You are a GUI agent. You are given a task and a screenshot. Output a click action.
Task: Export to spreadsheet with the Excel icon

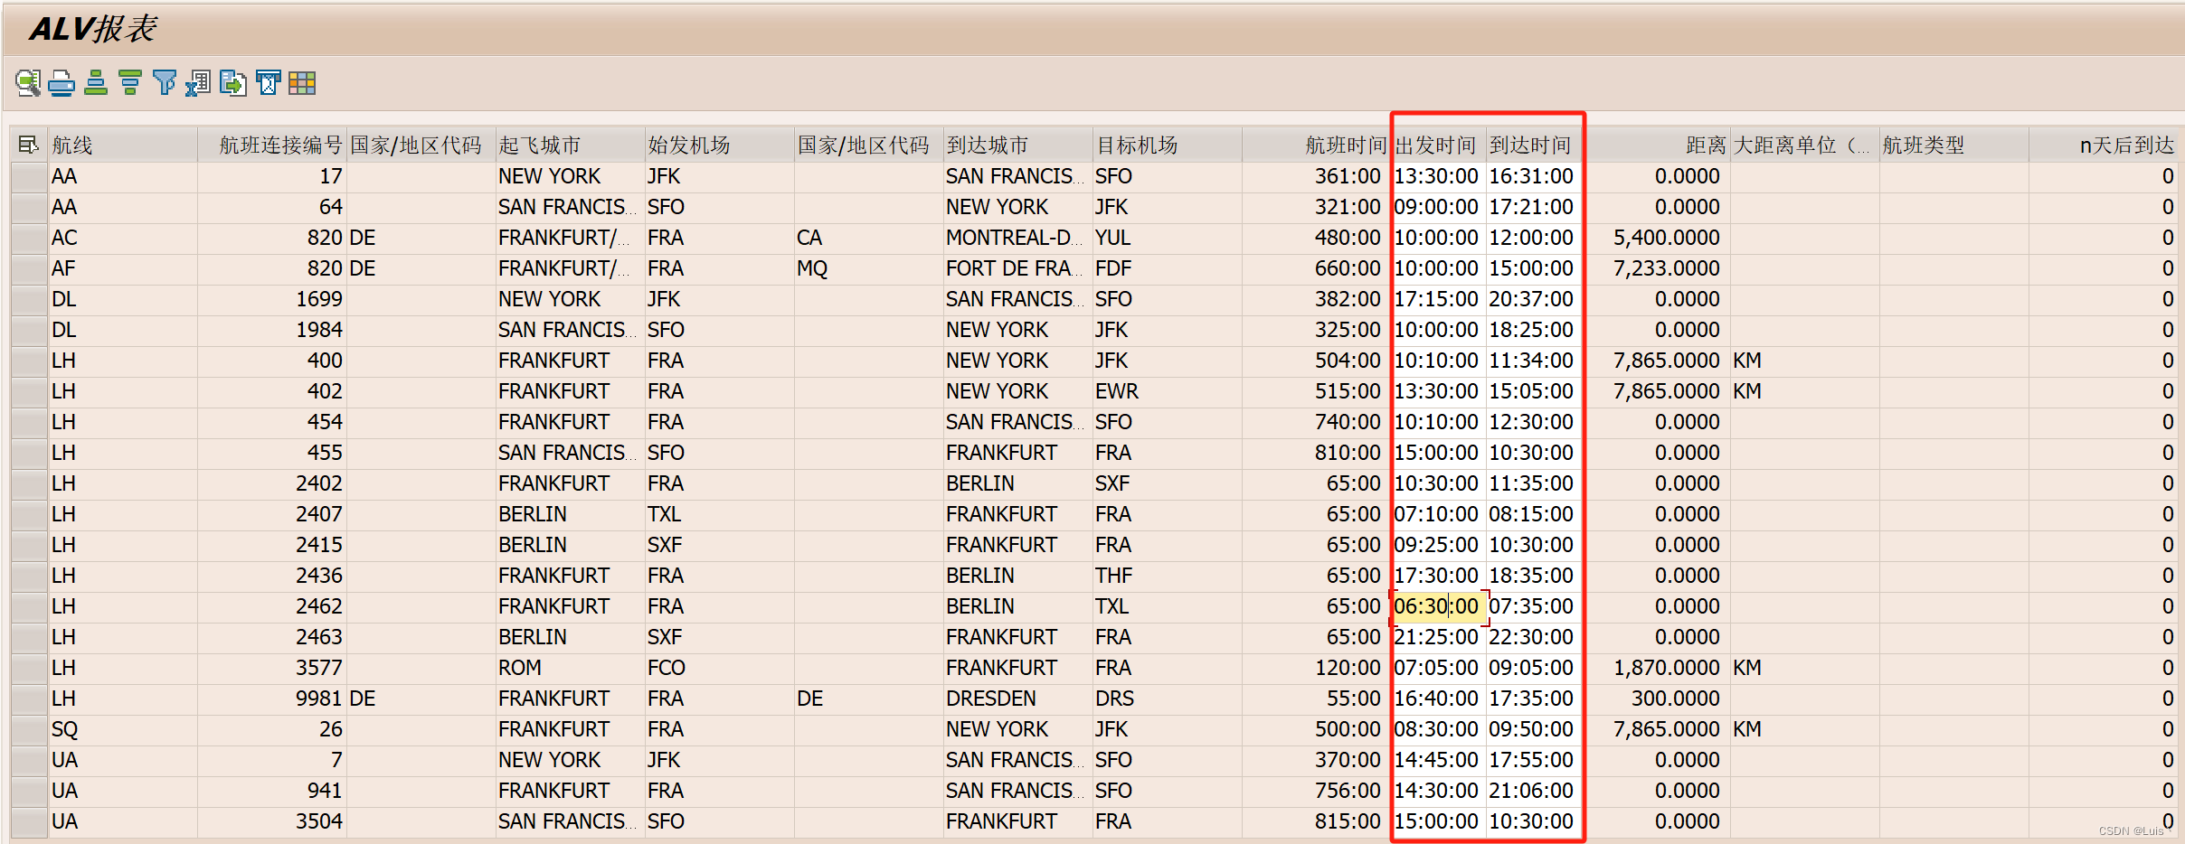click(199, 83)
